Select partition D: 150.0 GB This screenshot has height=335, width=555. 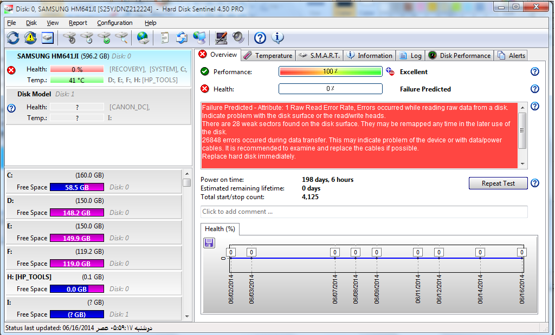pos(94,207)
